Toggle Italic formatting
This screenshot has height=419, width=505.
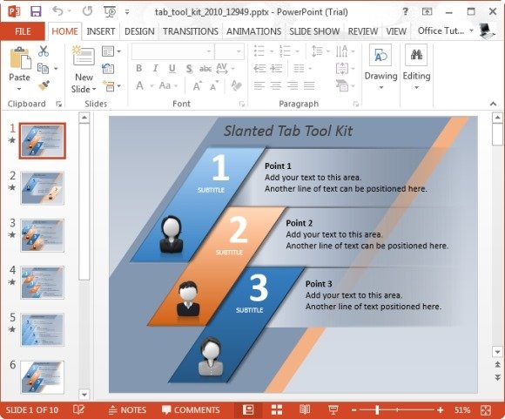[156, 68]
